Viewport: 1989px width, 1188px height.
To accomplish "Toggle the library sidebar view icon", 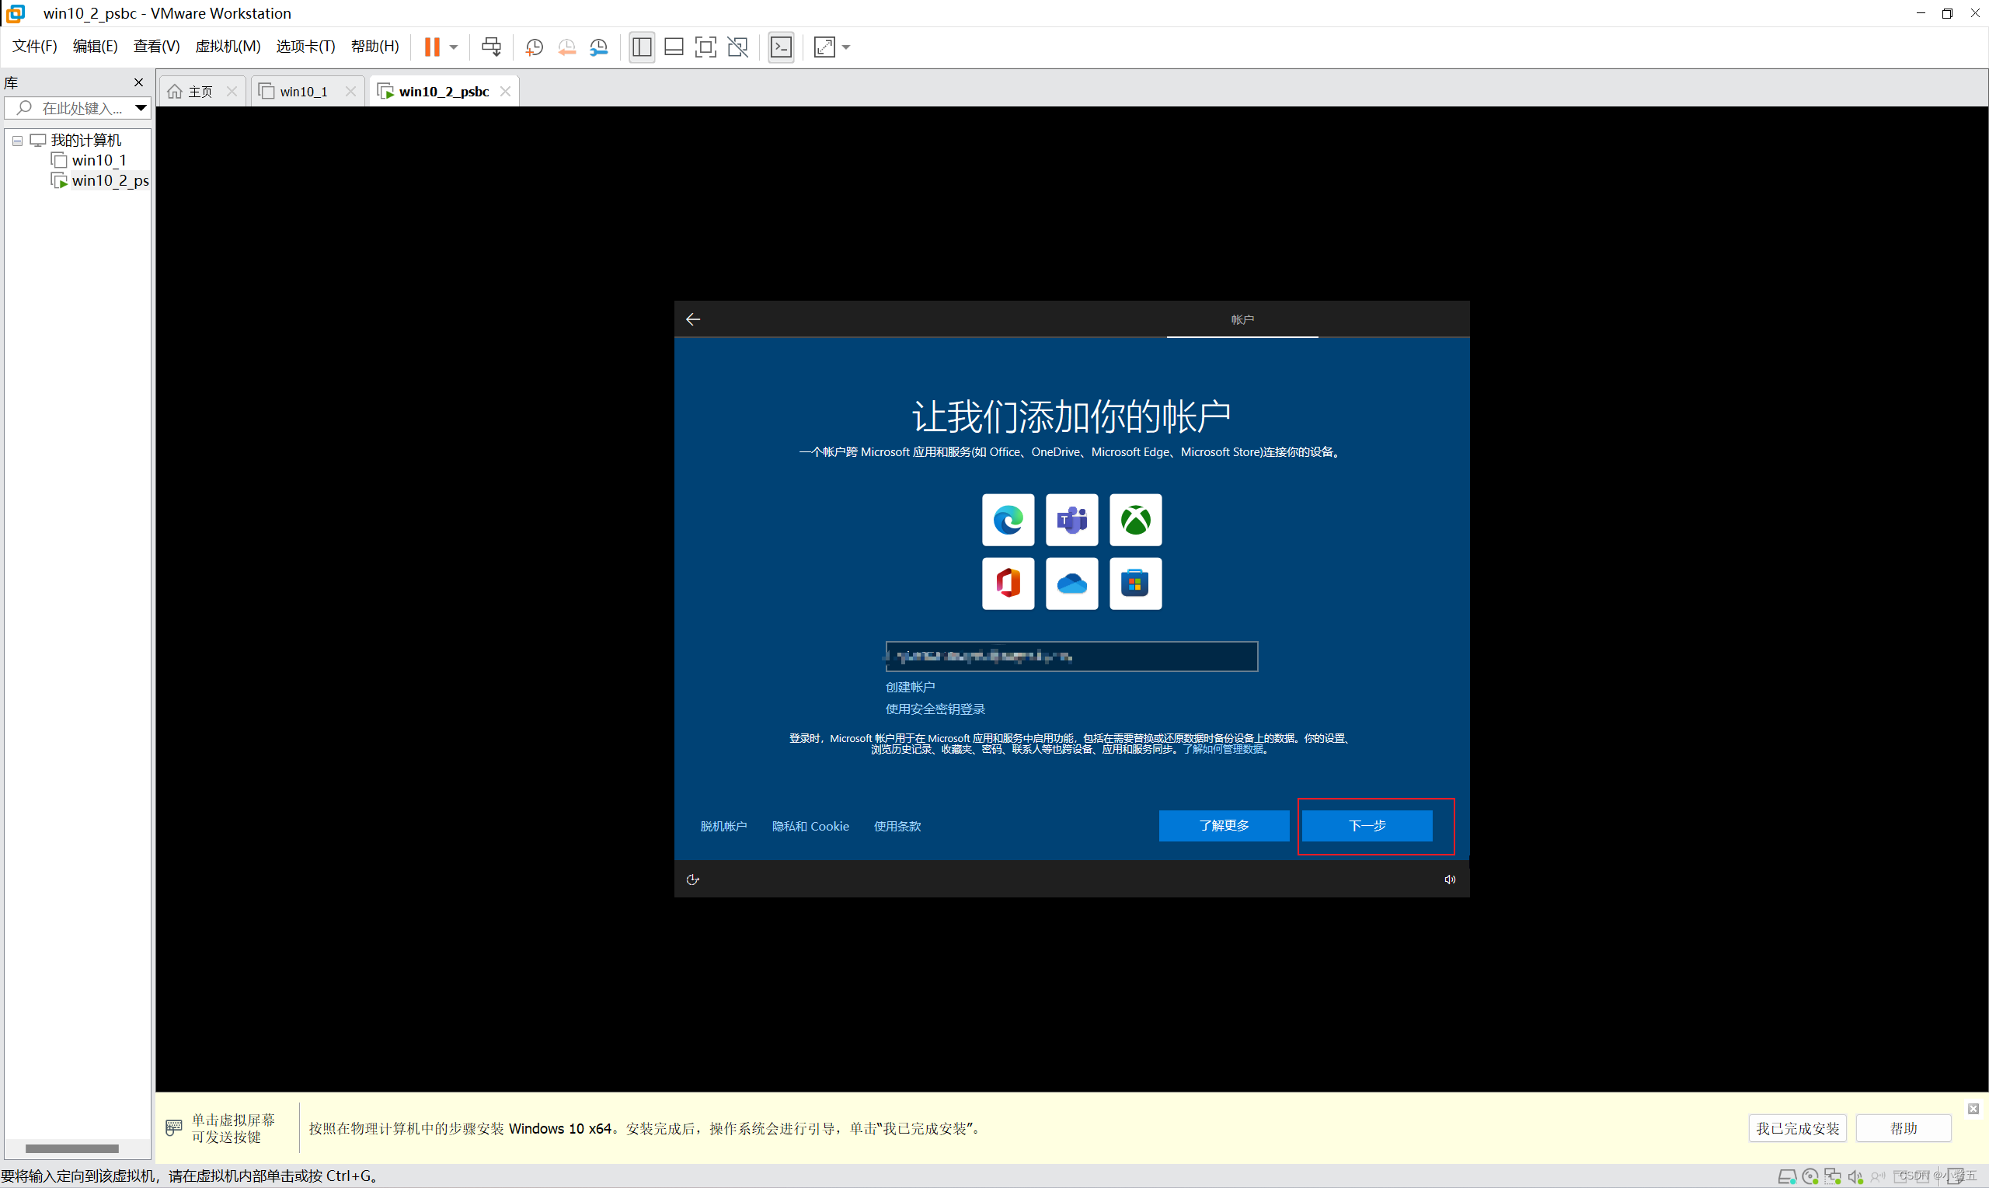I will tap(642, 47).
